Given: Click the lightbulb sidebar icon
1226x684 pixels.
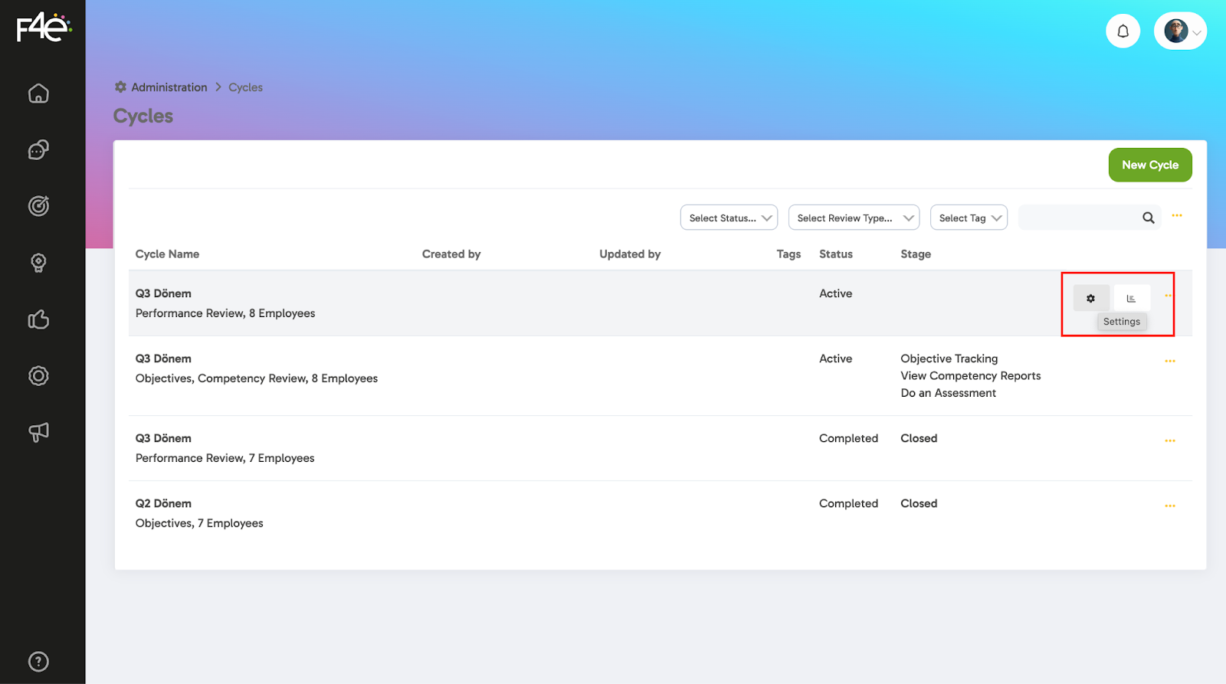Looking at the screenshot, I should coord(38,263).
